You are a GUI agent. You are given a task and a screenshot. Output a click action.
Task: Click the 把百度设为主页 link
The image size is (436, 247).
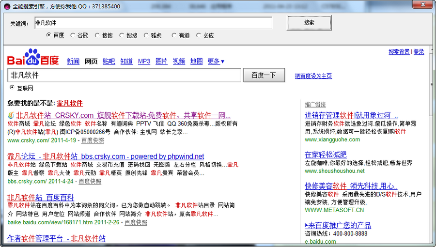pyautogui.click(x=313, y=76)
